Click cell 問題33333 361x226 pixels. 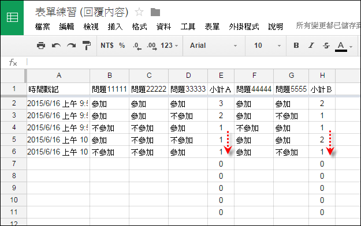pyautogui.click(x=188, y=89)
